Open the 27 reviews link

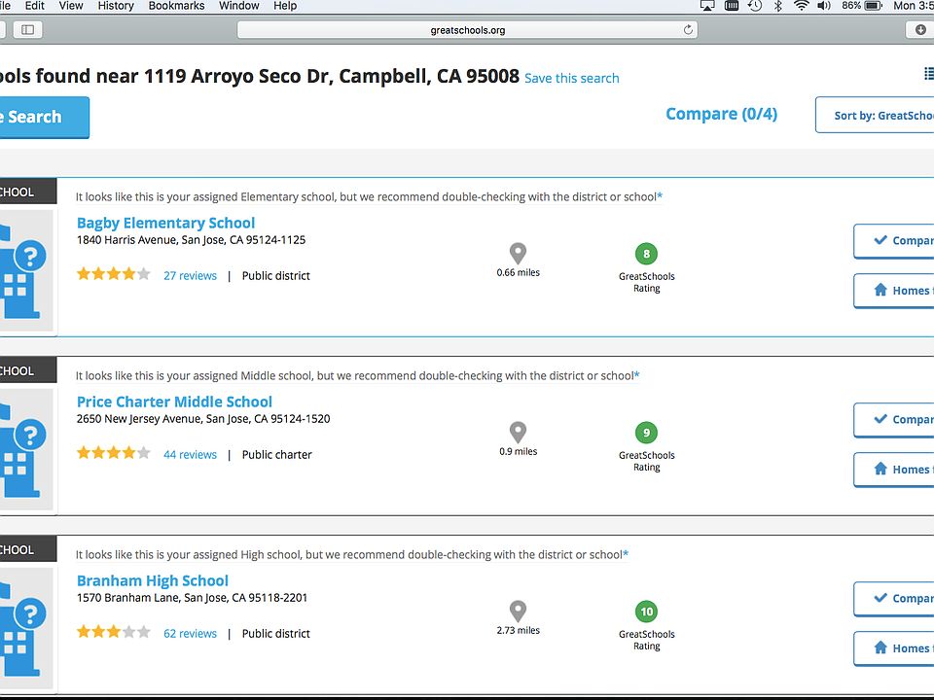coord(190,275)
